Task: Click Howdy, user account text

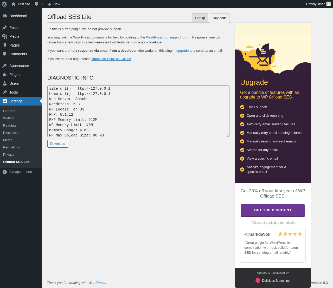Action: [x=315, y=4]
